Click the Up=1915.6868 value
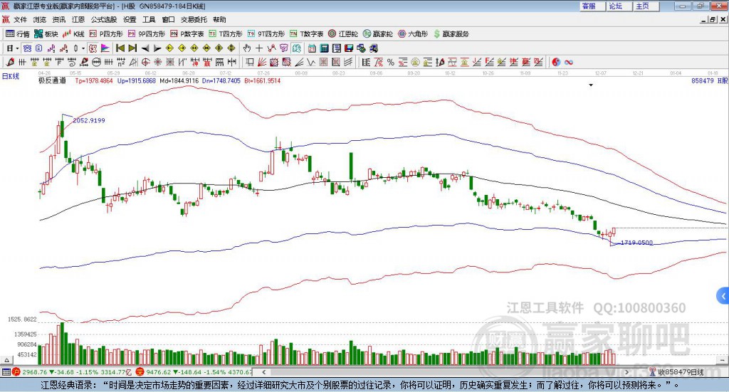 136,80
